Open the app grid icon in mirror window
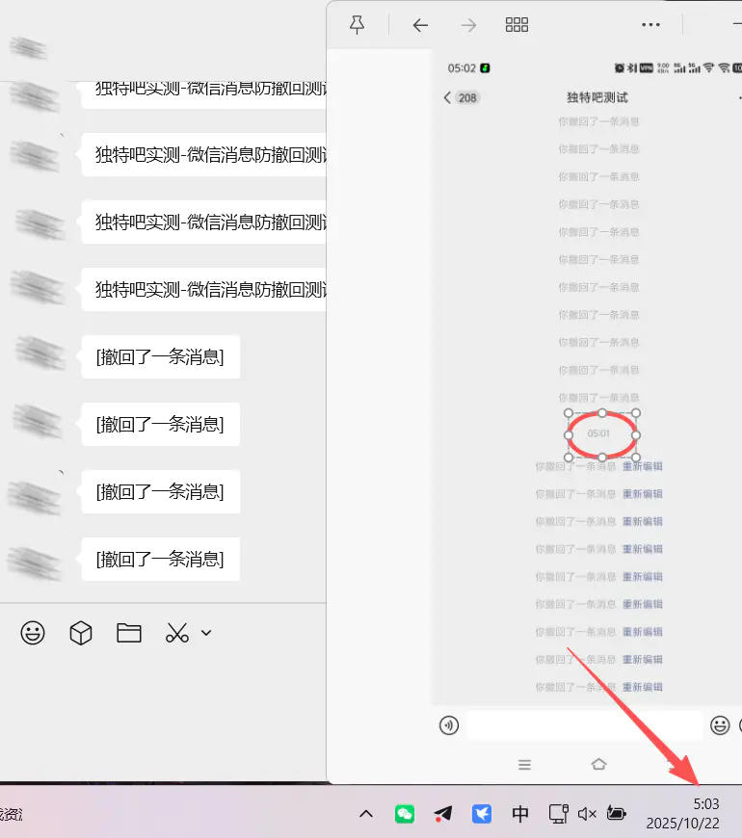This screenshot has width=742, height=838. pos(517,25)
